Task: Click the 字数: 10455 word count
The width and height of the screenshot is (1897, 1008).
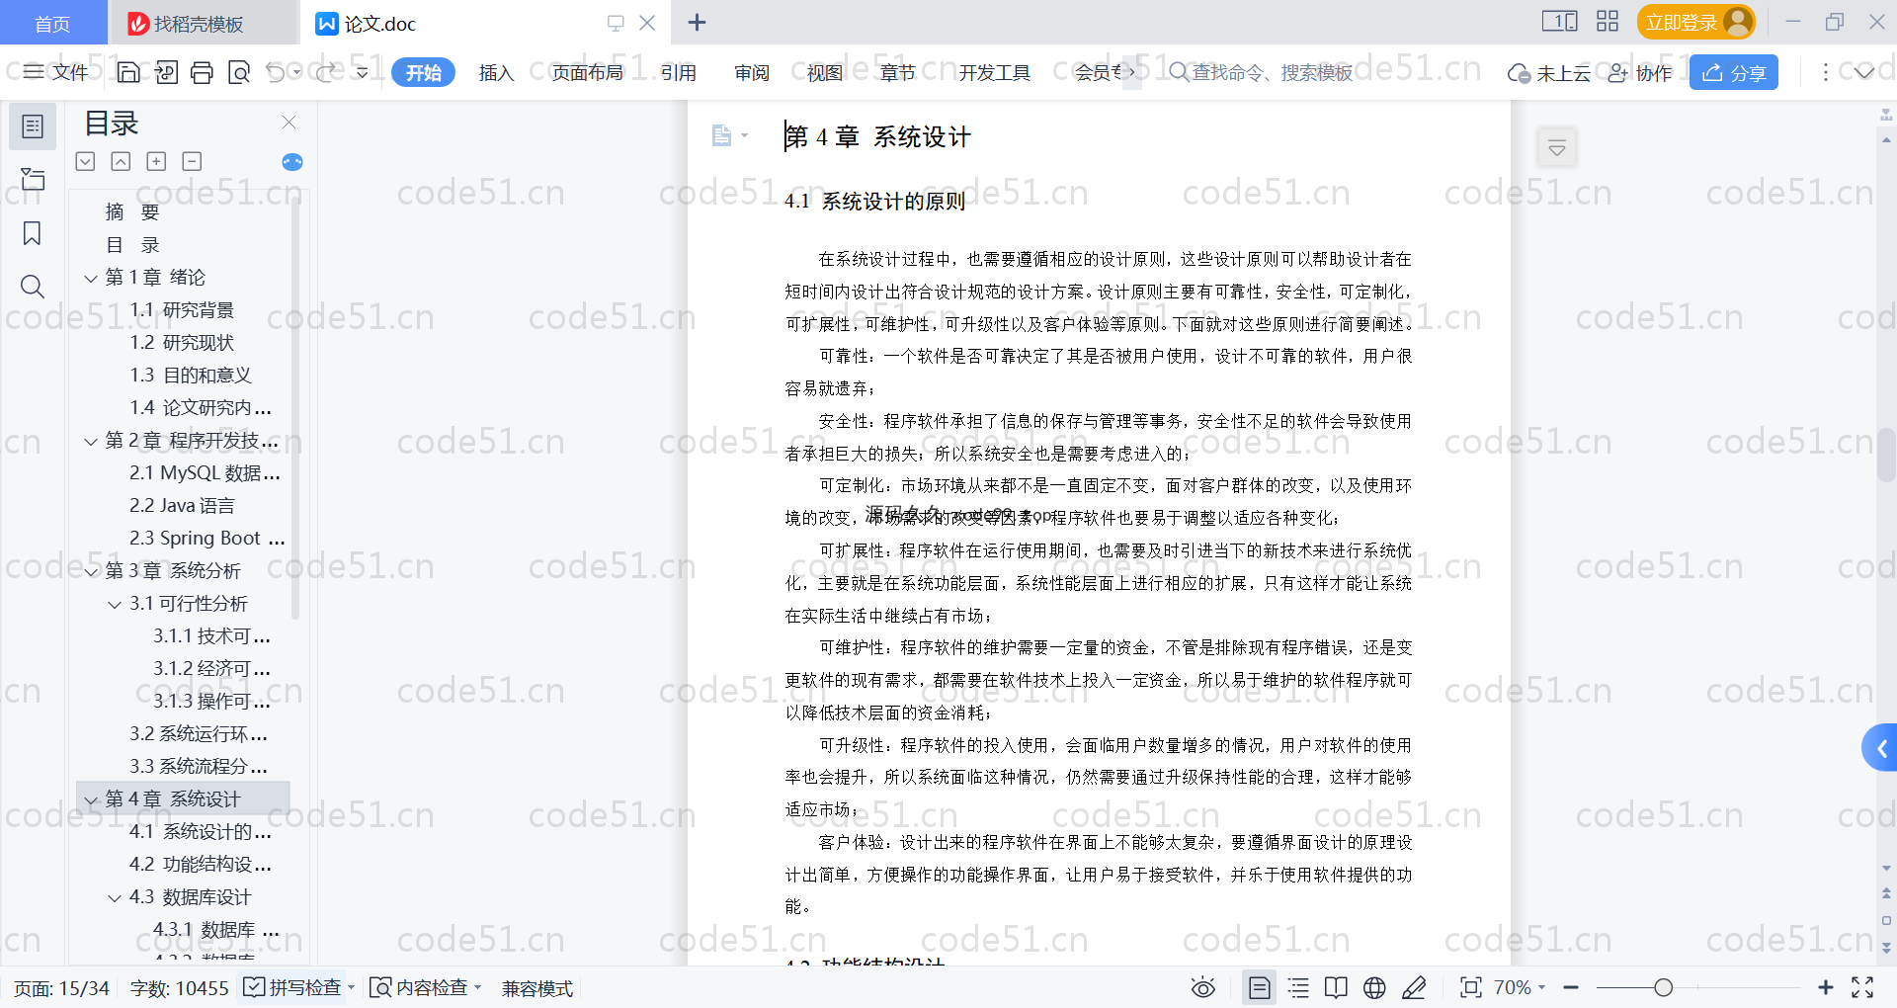Action: pyautogui.click(x=179, y=988)
